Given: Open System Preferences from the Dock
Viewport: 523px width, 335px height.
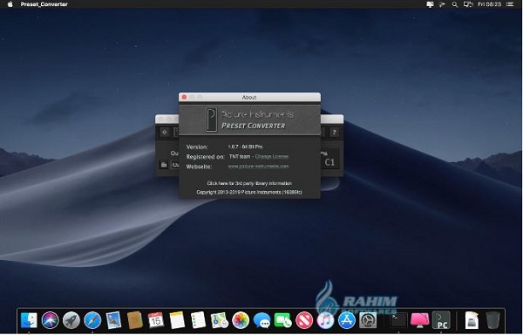Looking at the screenshot, I should click(368, 320).
